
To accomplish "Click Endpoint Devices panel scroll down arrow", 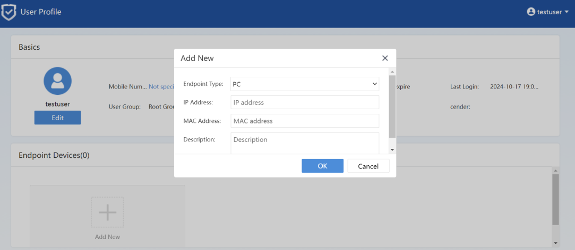I will 555,243.
